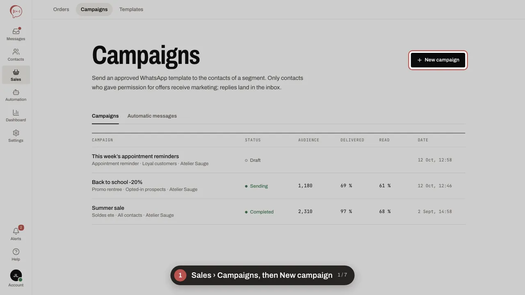Viewport: 525px width, 295px height.
Task: Click the date 12 Oct, 12:58
Action: (x=435, y=160)
